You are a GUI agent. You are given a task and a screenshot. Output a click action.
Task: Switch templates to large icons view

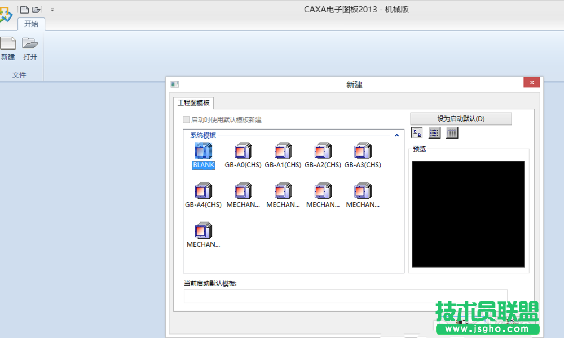tap(416, 132)
